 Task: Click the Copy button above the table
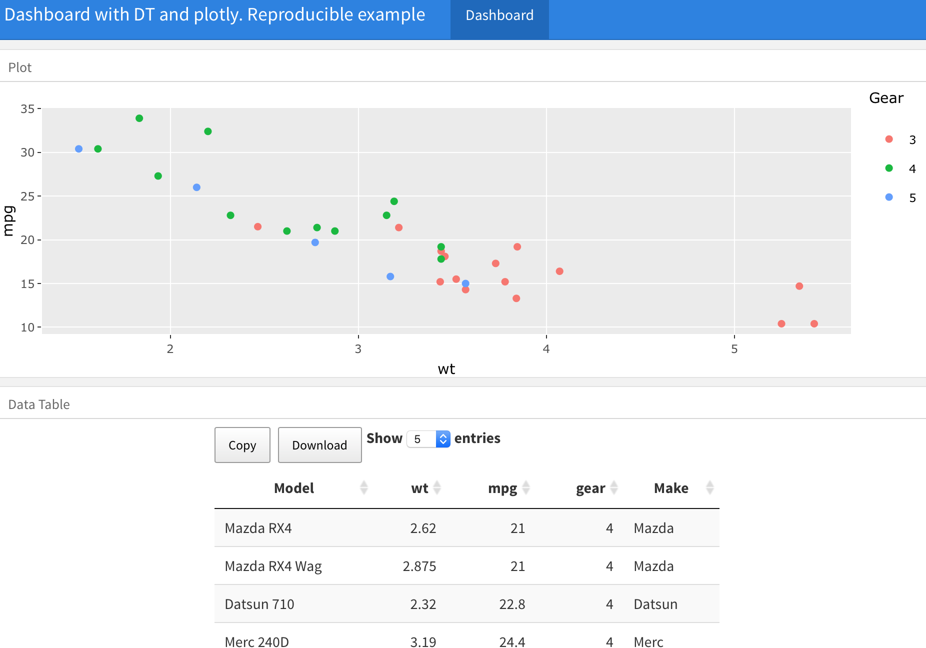(242, 445)
